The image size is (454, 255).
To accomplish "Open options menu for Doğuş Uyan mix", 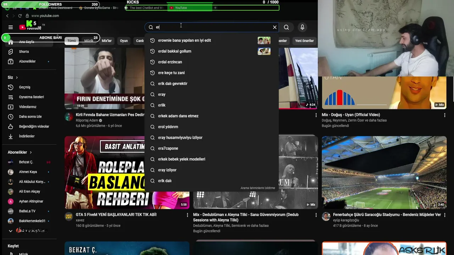I will click(x=444, y=115).
